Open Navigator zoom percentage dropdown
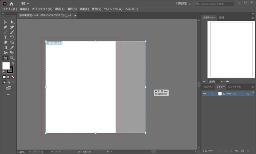The width and height of the screenshot is (256, 154). point(222,81)
